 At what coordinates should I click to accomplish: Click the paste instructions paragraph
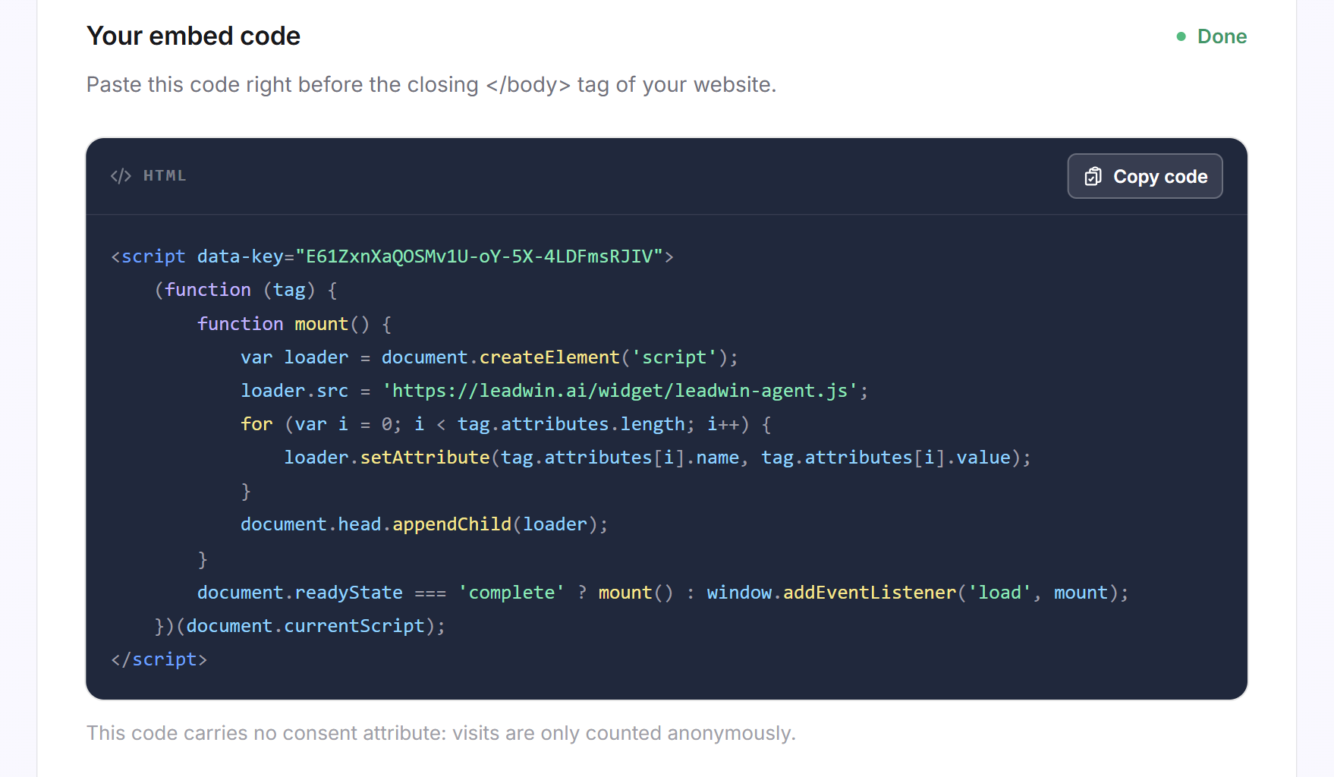(x=431, y=84)
